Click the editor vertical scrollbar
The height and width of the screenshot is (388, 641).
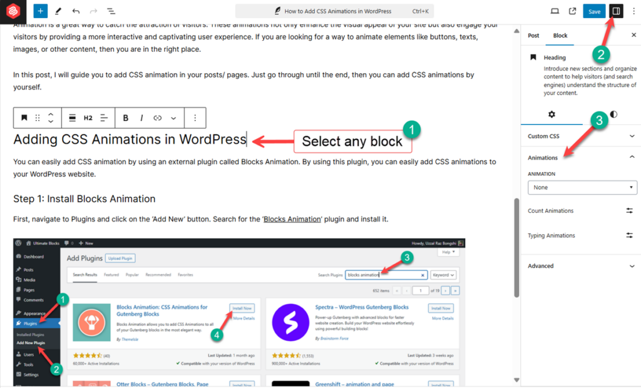point(516,247)
